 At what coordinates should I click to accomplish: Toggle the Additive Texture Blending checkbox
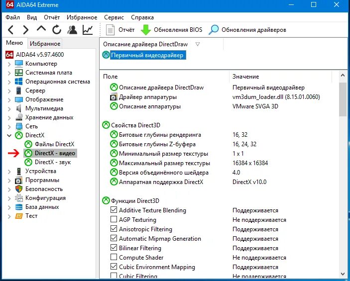click(114, 210)
